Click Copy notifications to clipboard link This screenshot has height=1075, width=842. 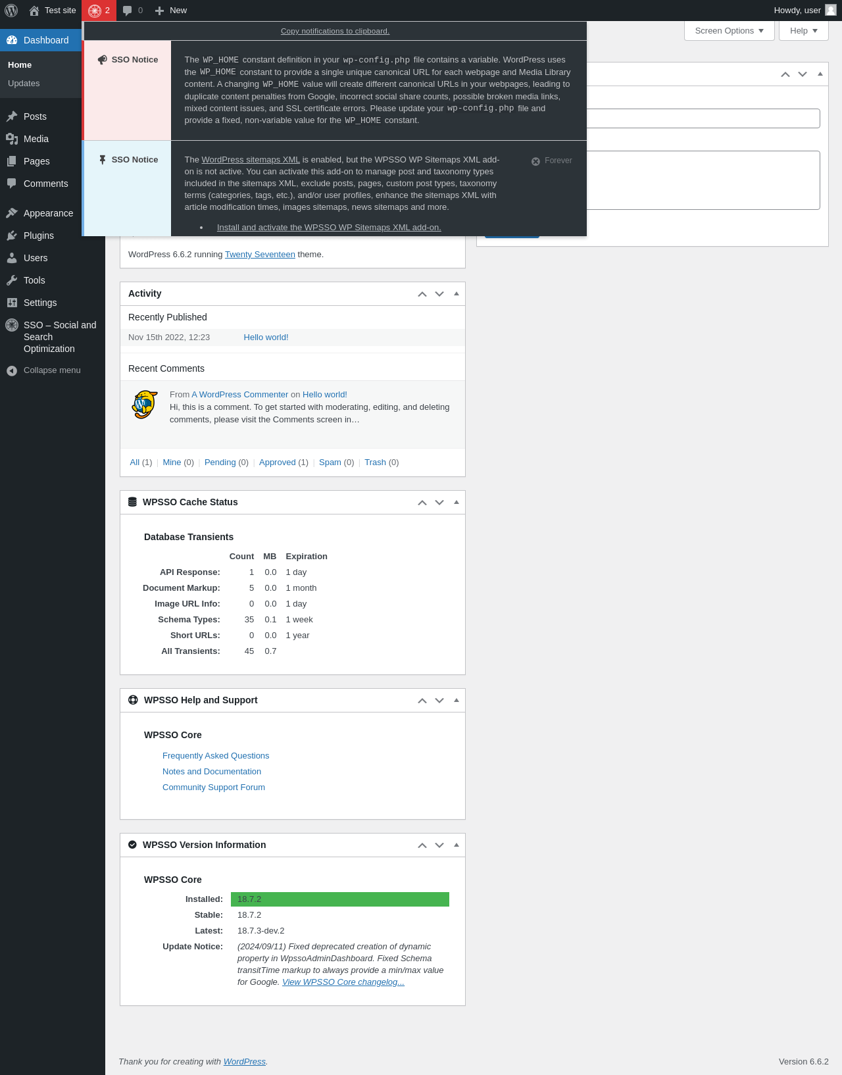335,31
